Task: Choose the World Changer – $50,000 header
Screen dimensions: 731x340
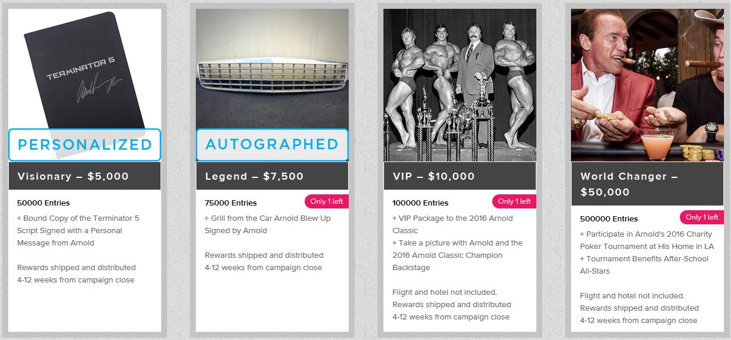Action: click(x=647, y=184)
